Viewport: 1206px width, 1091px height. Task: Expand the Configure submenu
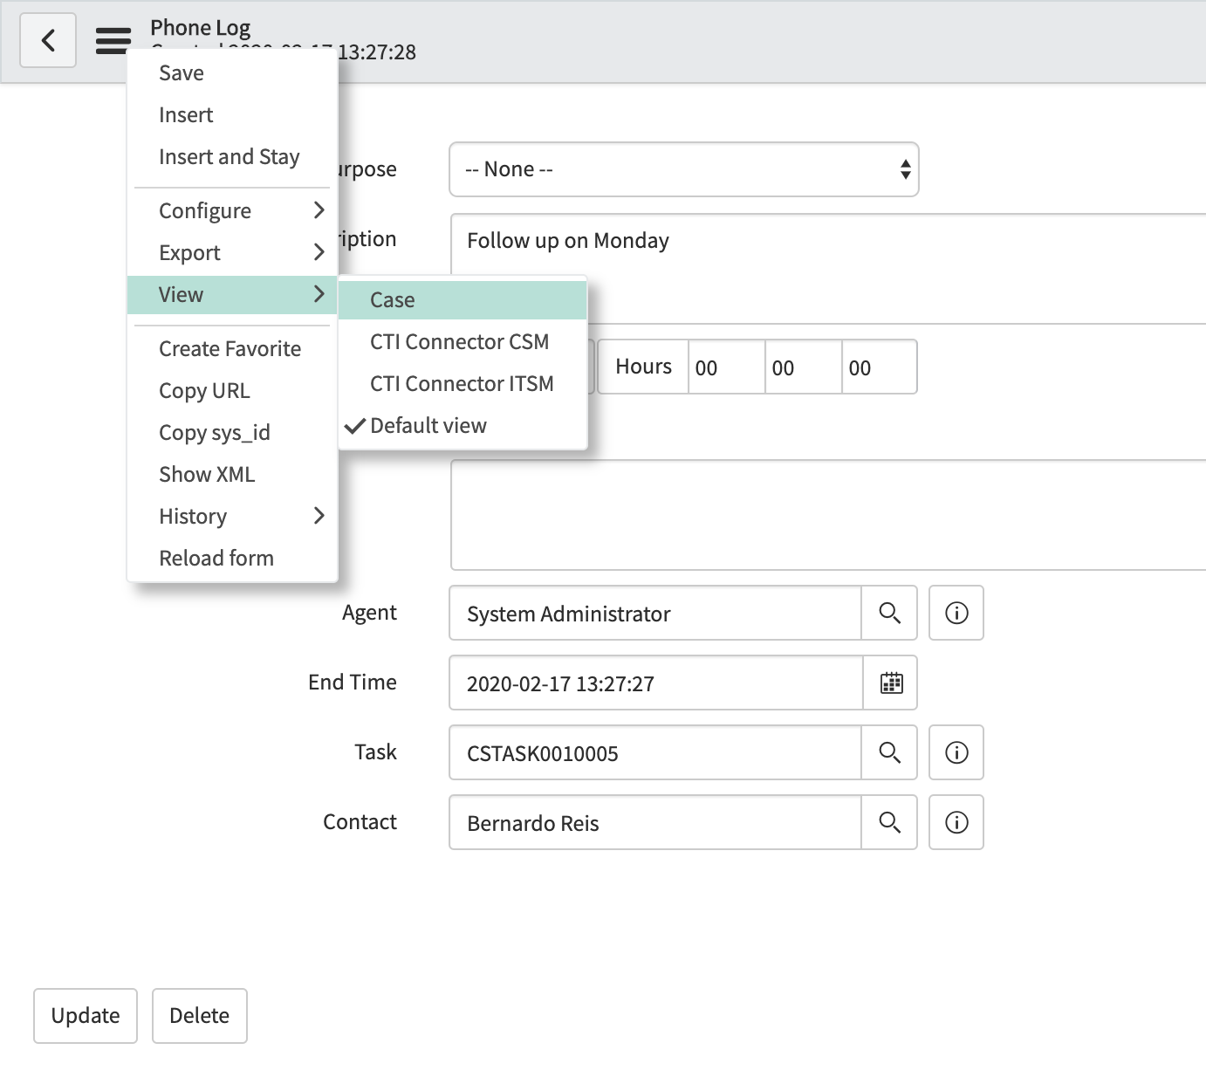click(204, 210)
